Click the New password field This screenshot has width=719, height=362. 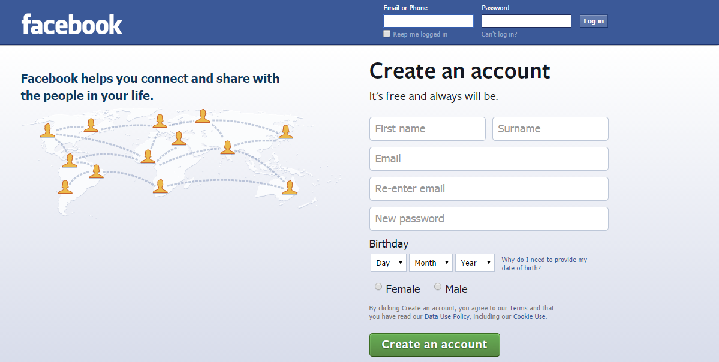point(489,219)
